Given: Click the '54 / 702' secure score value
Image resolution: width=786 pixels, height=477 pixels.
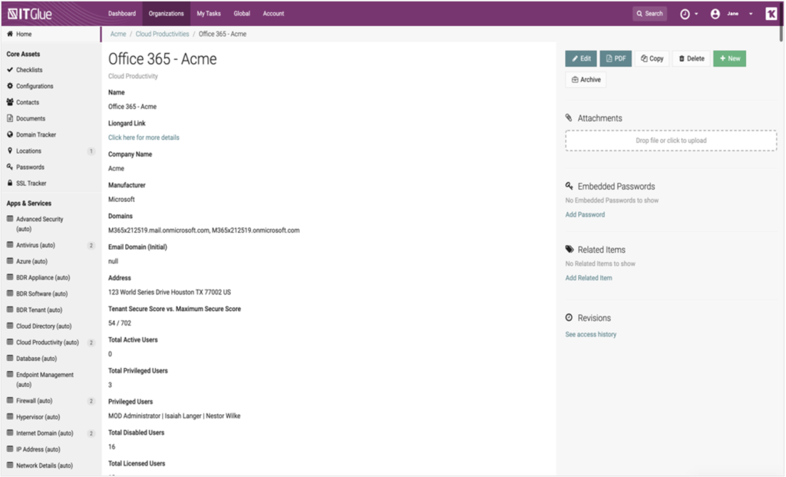Looking at the screenshot, I should [119, 323].
